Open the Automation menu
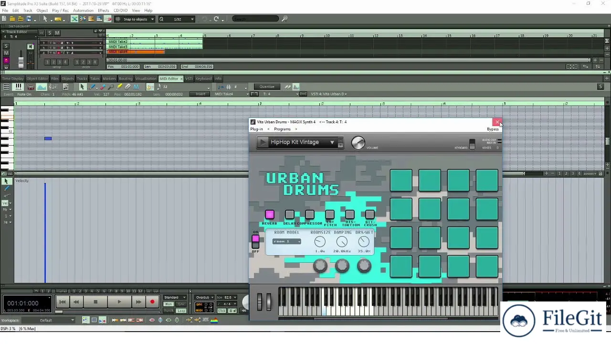Screen dimensions: 611x344 [84, 11]
